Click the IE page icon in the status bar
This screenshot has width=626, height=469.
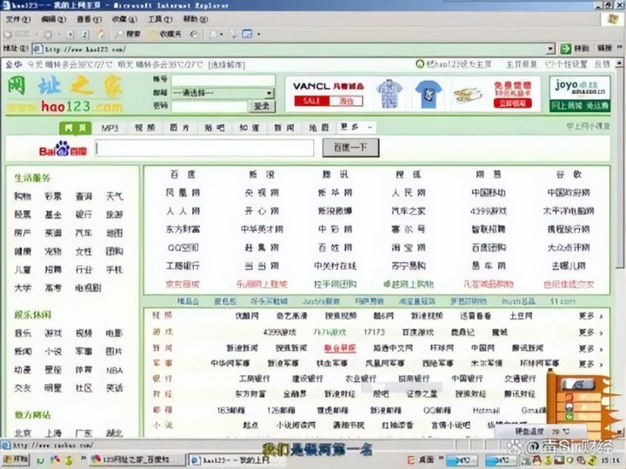(x=5, y=445)
